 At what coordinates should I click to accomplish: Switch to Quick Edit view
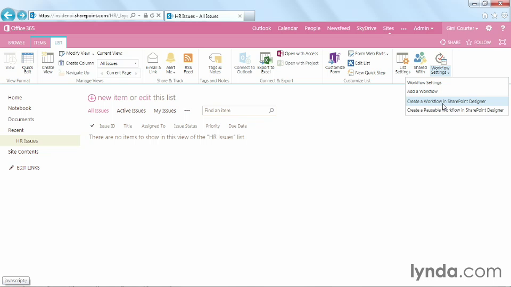point(27,63)
